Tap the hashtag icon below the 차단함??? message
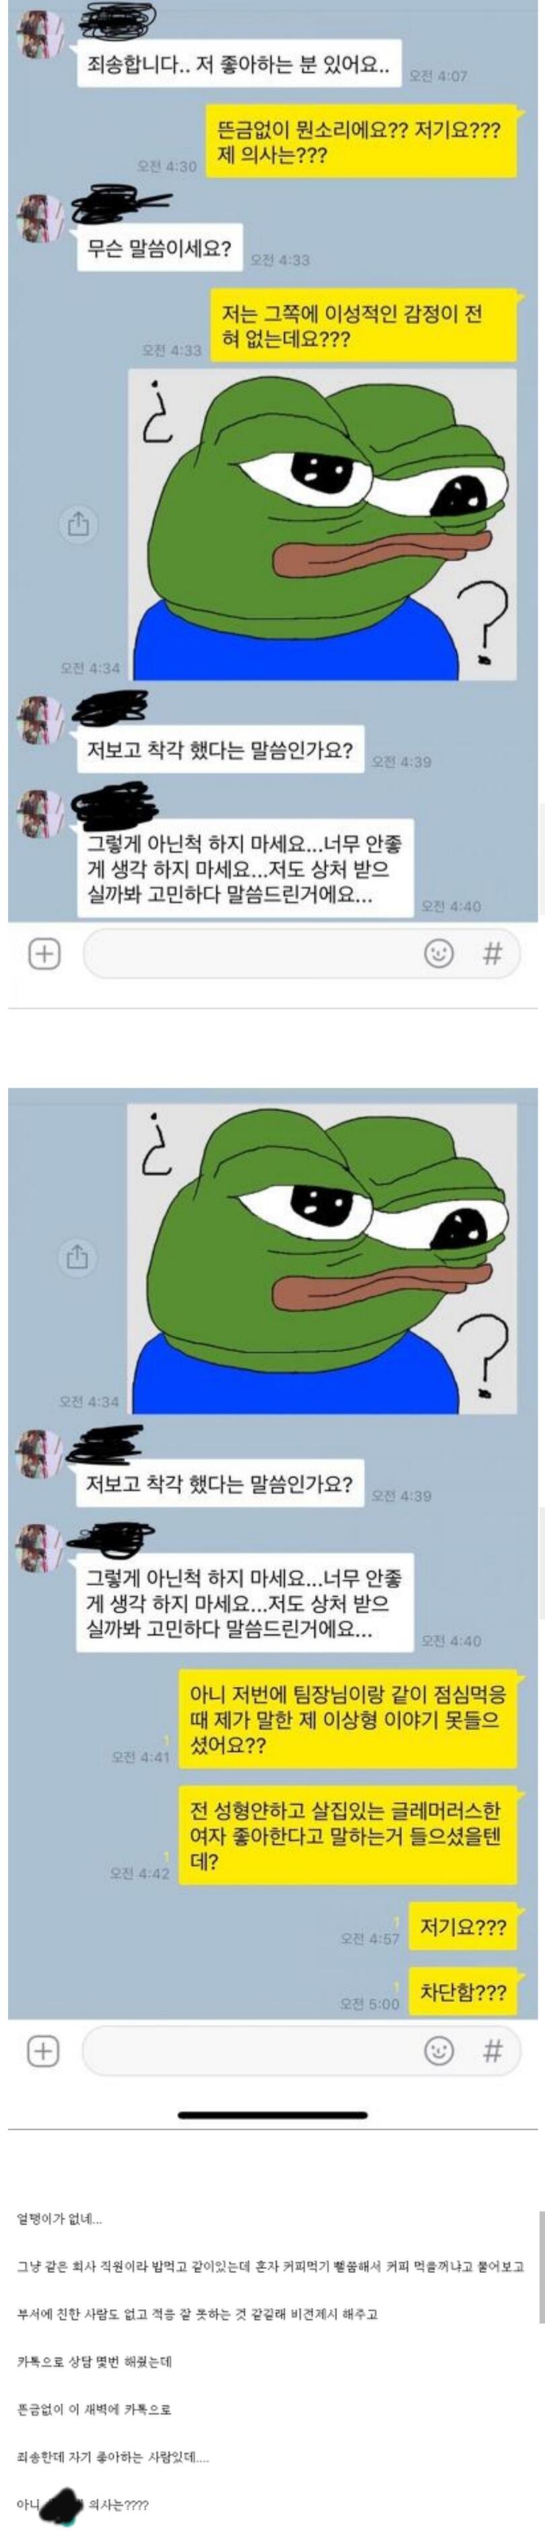The width and height of the screenshot is (545, 2531). coord(493,2049)
